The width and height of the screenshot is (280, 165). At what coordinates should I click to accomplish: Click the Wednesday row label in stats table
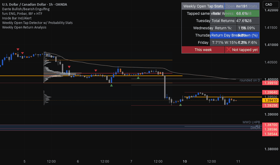(x=203, y=28)
